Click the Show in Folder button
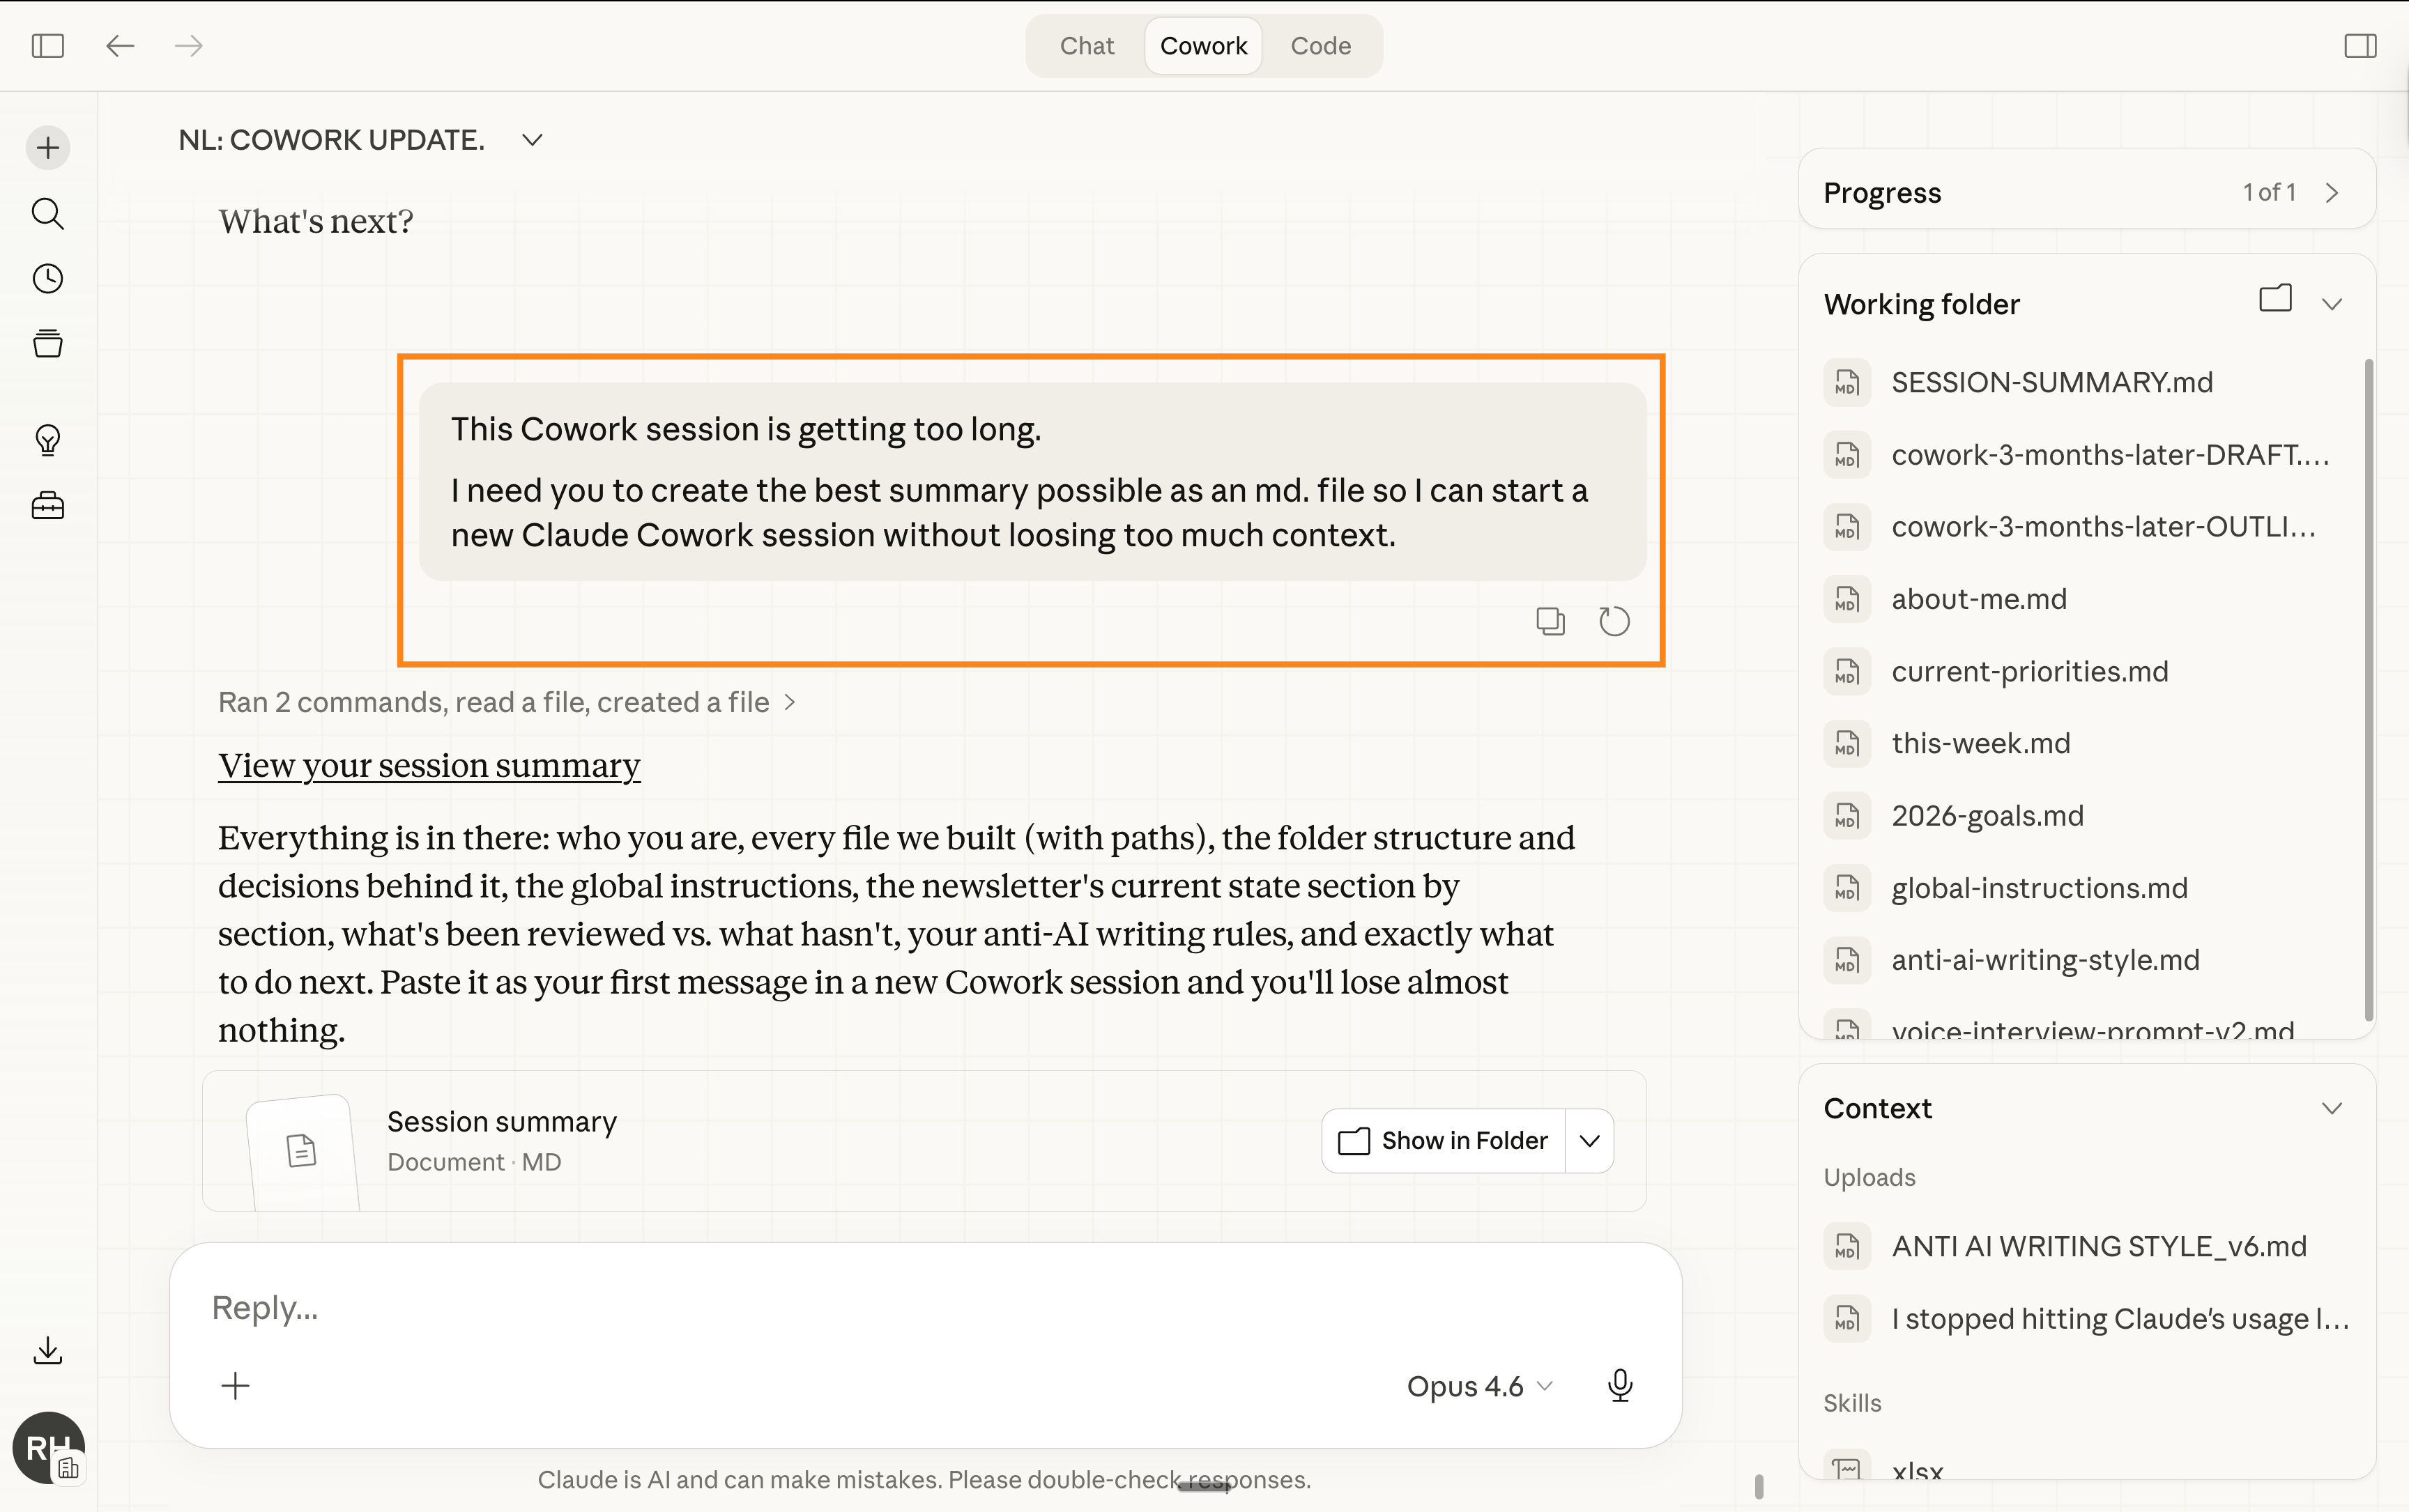 [x=1443, y=1141]
